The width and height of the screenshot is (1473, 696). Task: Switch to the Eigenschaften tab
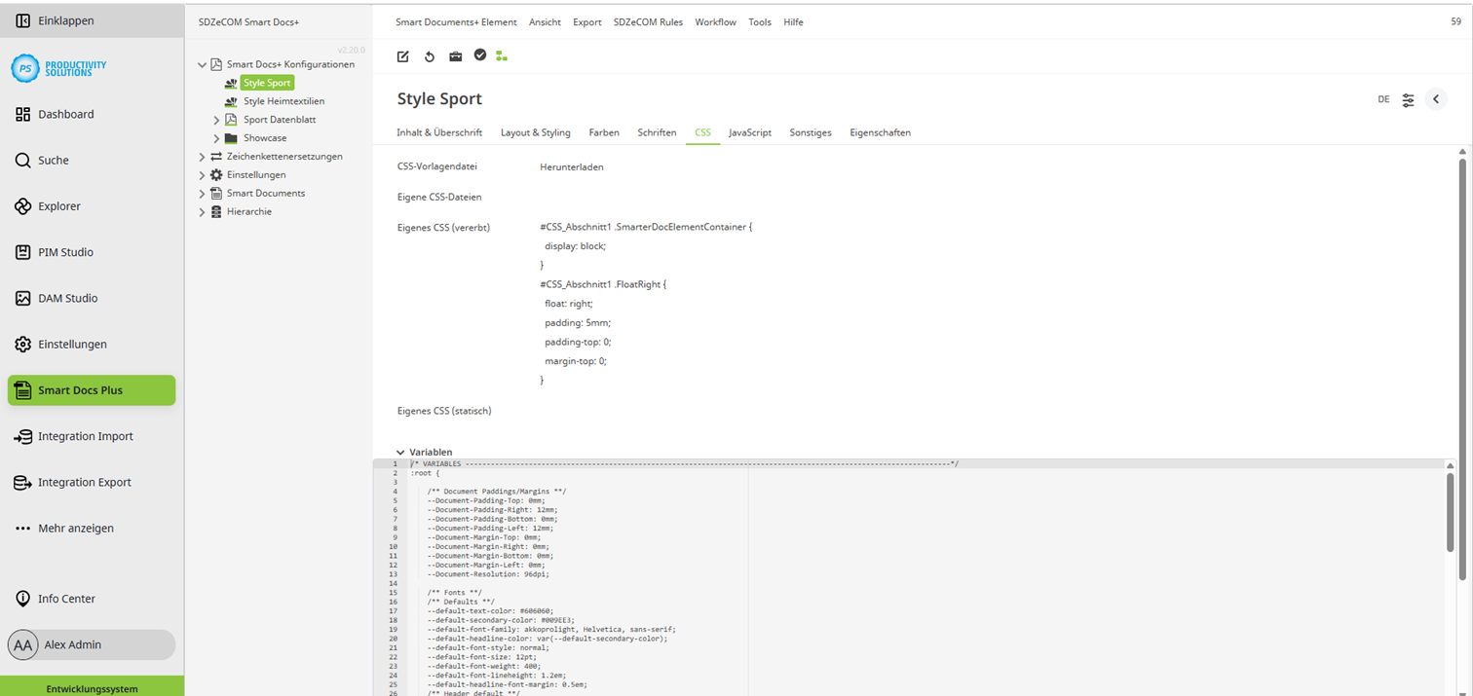pyautogui.click(x=880, y=132)
